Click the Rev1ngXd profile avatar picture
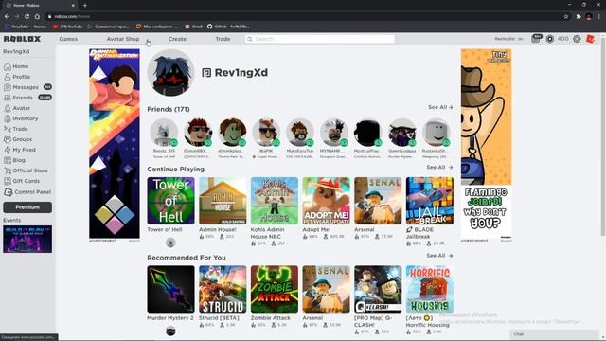 point(170,73)
